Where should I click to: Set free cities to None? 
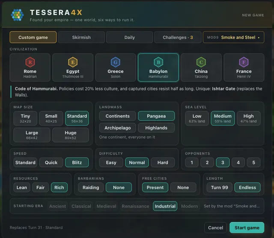click(x=183, y=187)
